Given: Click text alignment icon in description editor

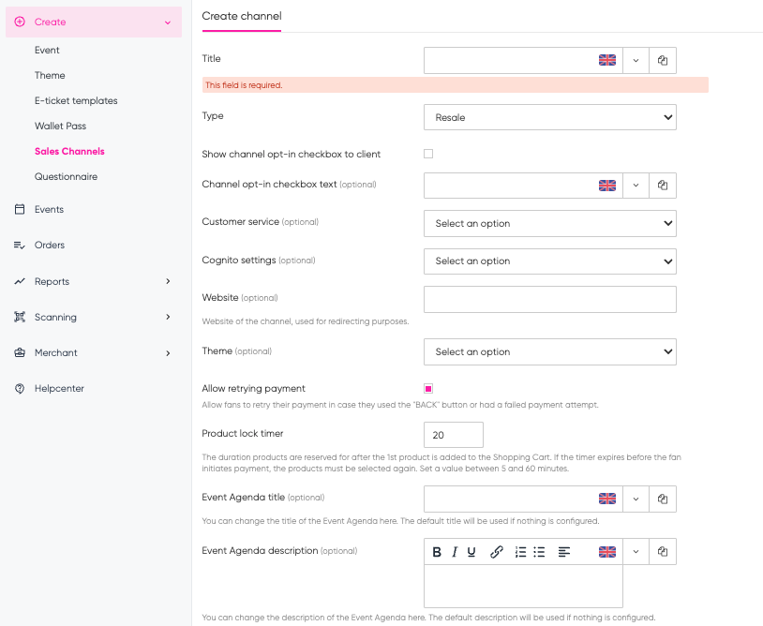Looking at the screenshot, I should [x=564, y=552].
